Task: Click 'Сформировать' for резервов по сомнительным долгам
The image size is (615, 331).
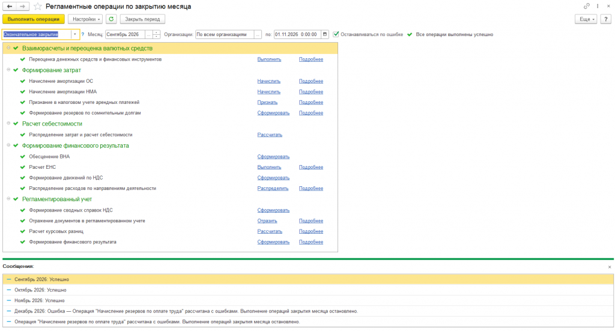Action: click(273, 113)
